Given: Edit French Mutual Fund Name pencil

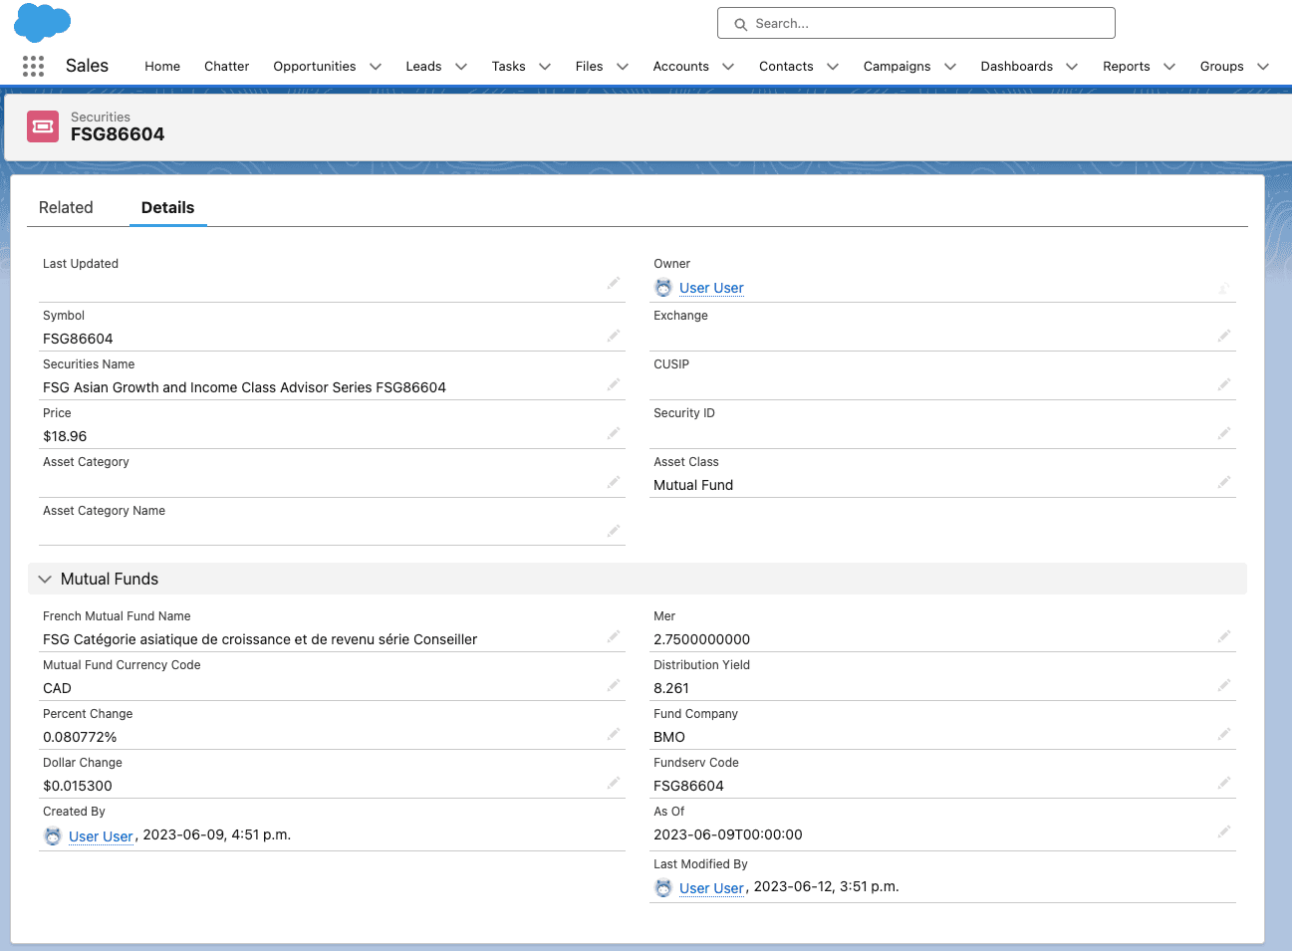Looking at the screenshot, I should 614,636.
